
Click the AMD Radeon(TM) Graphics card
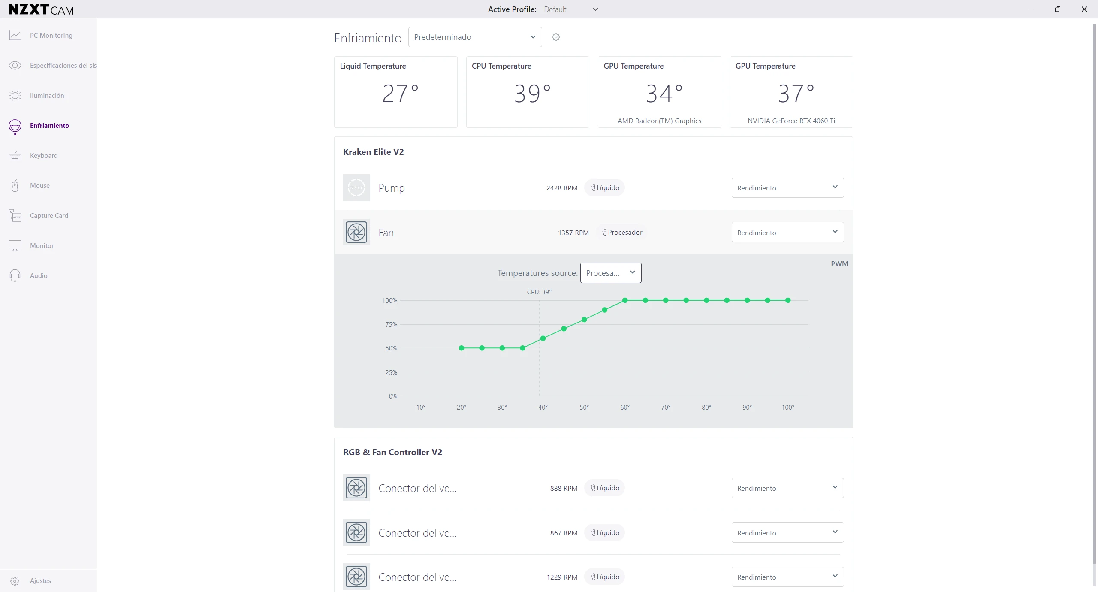[x=660, y=92]
